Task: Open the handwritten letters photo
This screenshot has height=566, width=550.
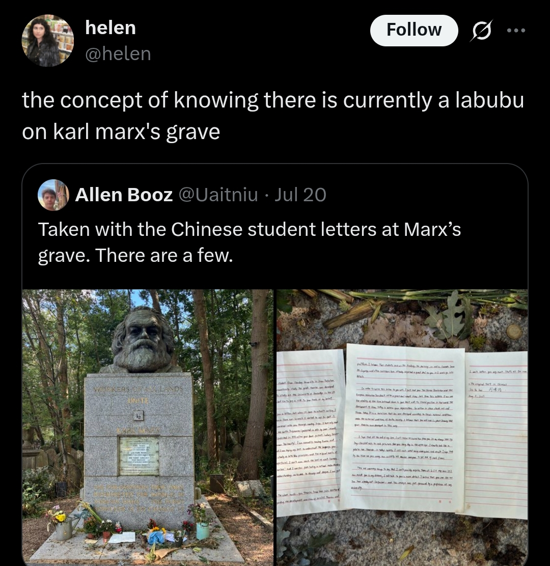Action: pyautogui.click(x=402, y=427)
